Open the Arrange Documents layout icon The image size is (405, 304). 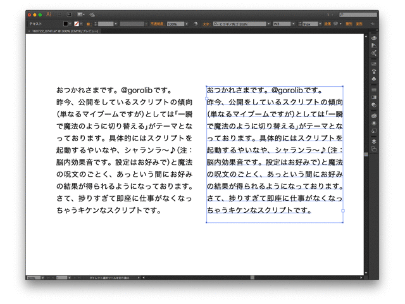(81, 15)
